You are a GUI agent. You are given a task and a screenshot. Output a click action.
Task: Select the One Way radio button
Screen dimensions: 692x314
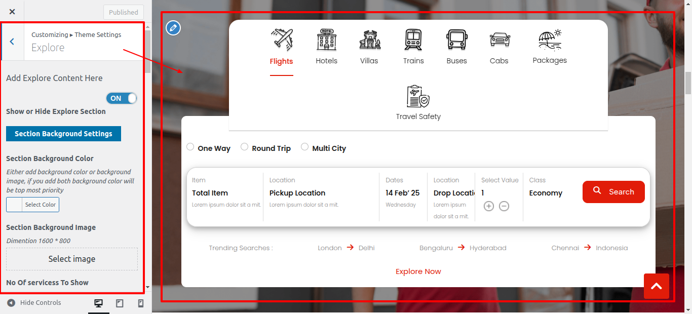click(x=190, y=147)
